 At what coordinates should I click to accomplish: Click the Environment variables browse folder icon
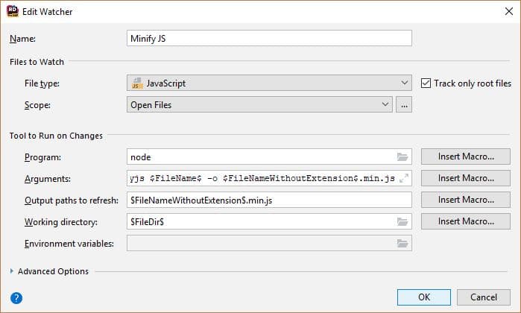402,243
